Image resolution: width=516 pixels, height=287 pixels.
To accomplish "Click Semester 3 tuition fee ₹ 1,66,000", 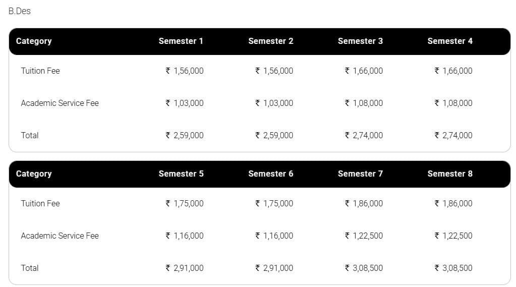I will (364, 71).
